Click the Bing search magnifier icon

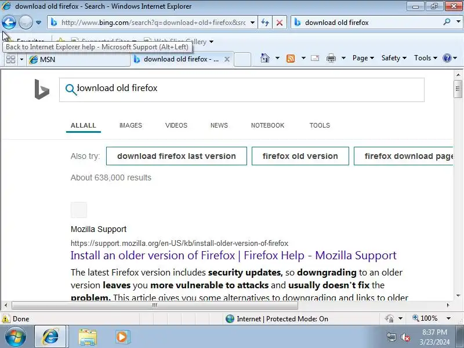click(x=71, y=89)
